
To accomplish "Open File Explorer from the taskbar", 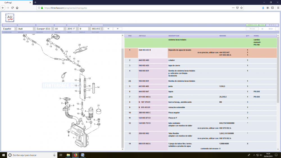I will pyautogui.click(x=68, y=155).
